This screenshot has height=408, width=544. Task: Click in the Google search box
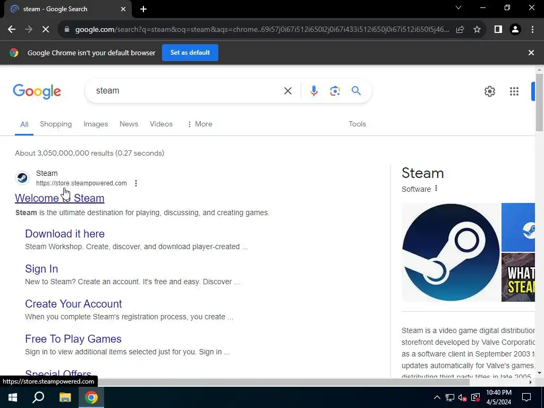[188, 91]
